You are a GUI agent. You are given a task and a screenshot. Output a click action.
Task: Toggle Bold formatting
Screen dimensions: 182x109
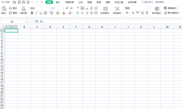32,13
